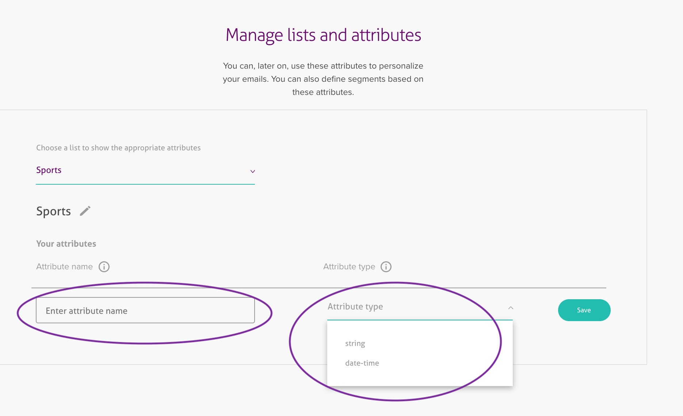The height and width of the screenshot is (416, 683).
Task: Click the Choose a list instruction label
Action: pos(118,148)
